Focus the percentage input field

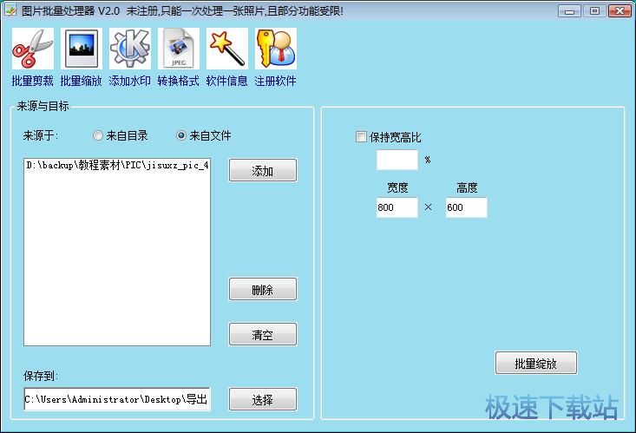[x=397, y=160]
